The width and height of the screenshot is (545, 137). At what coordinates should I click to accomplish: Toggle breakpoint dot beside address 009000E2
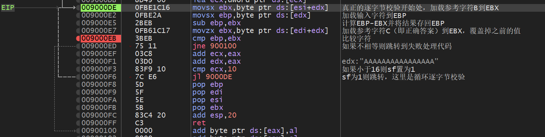tap(78, 15)
